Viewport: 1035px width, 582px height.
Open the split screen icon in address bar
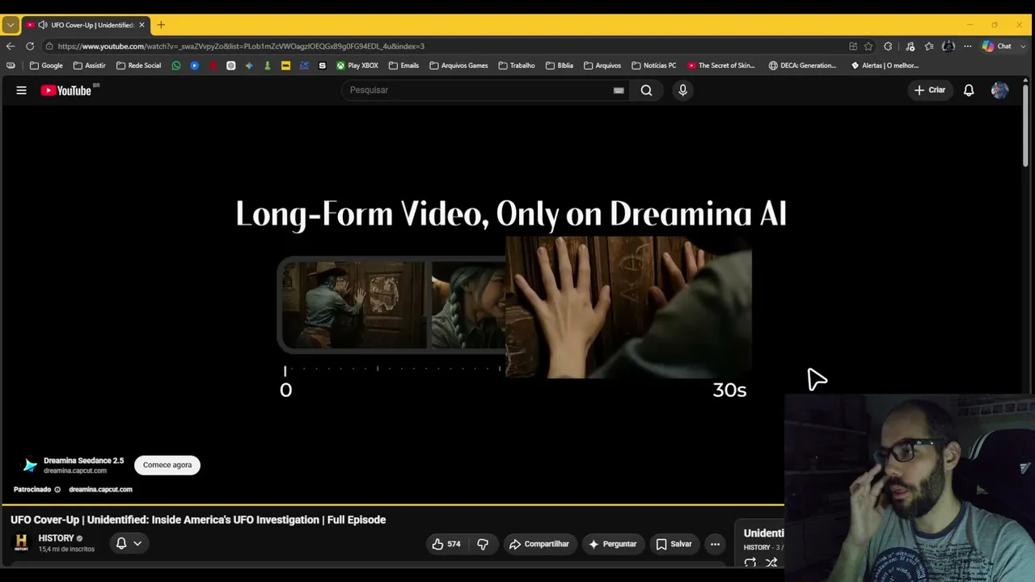click(853, 46)
